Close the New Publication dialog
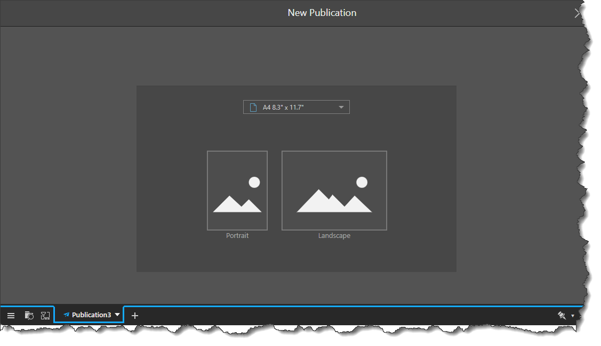The image size is (601, 346). (577, 13)
